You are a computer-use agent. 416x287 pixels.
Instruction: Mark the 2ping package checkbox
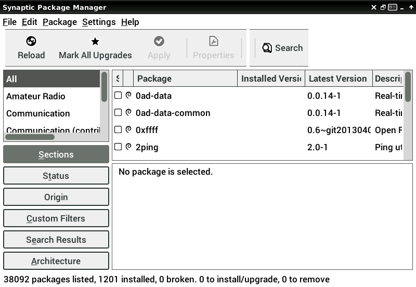pyautogui.click(x=118, y=147)
